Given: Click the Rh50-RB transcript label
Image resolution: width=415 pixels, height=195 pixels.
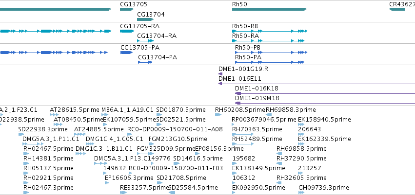Looking at the screenshot, I should coord(245,26).
